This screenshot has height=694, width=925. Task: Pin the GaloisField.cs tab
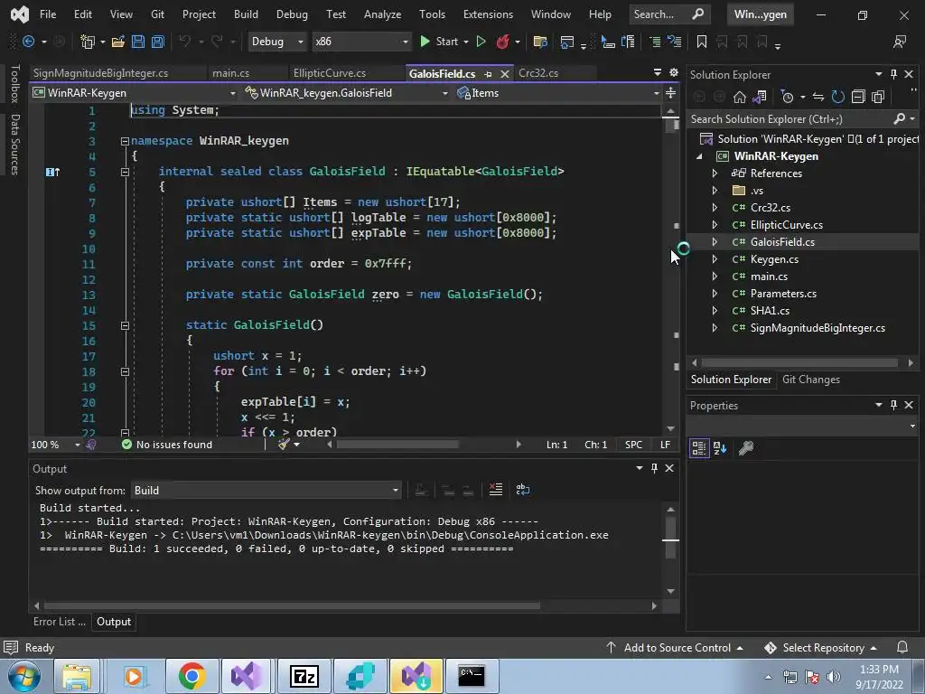[488, 74]
